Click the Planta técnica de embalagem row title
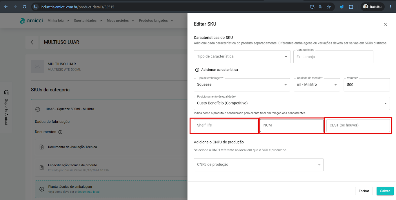 70,187
